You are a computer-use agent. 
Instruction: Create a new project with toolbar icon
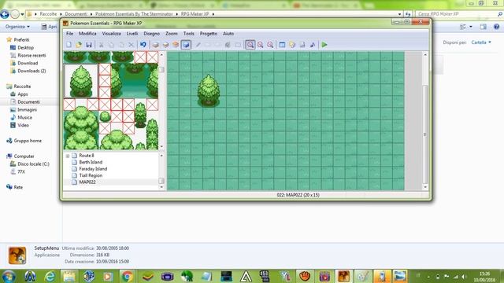(x=69, y=45)
